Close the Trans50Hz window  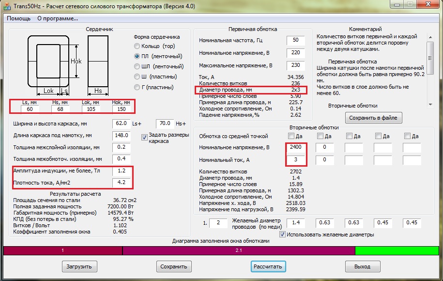pos(428,4)
